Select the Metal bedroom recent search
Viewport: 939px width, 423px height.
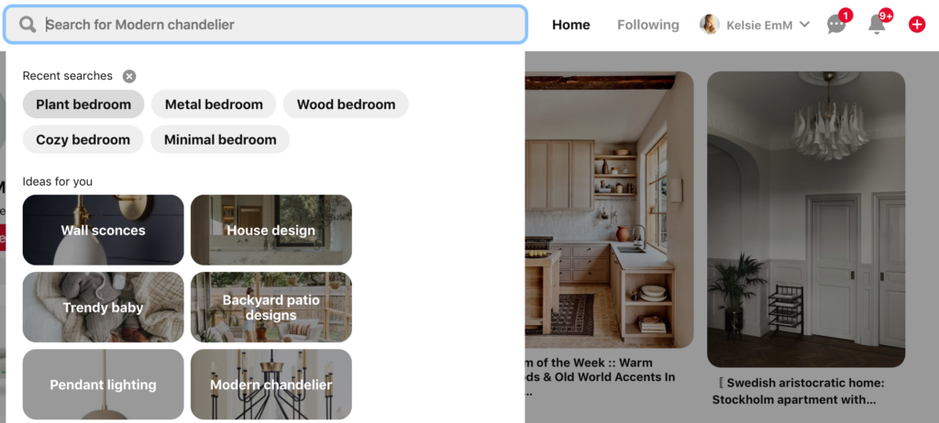(x=214, y=104)
